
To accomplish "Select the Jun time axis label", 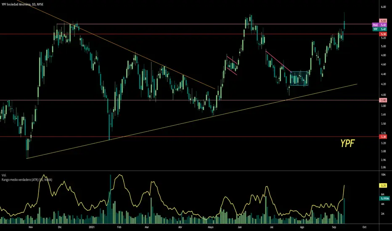I will coord(240,227).
